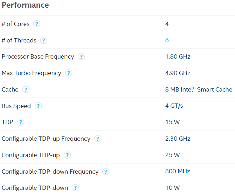
Task: Click the 1.80 GHz base frequency value
Action: point(178,56)
